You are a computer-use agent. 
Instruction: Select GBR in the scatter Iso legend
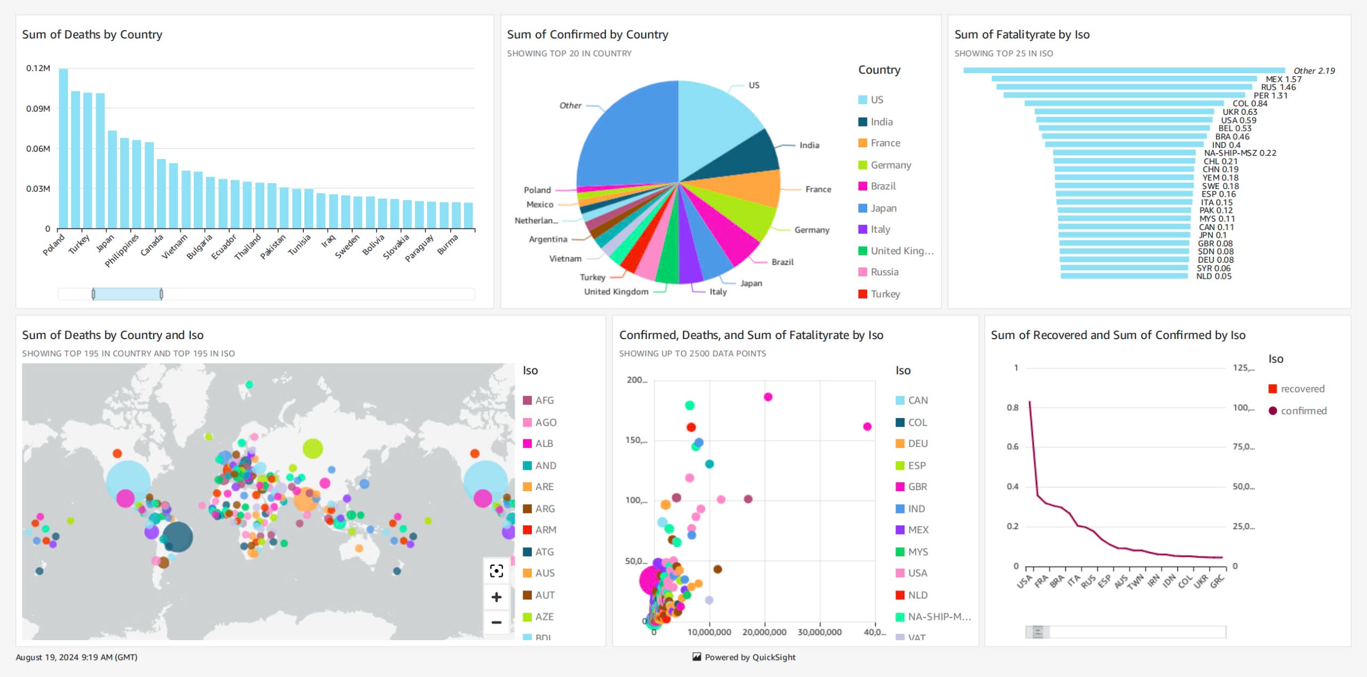pos(912,487)
